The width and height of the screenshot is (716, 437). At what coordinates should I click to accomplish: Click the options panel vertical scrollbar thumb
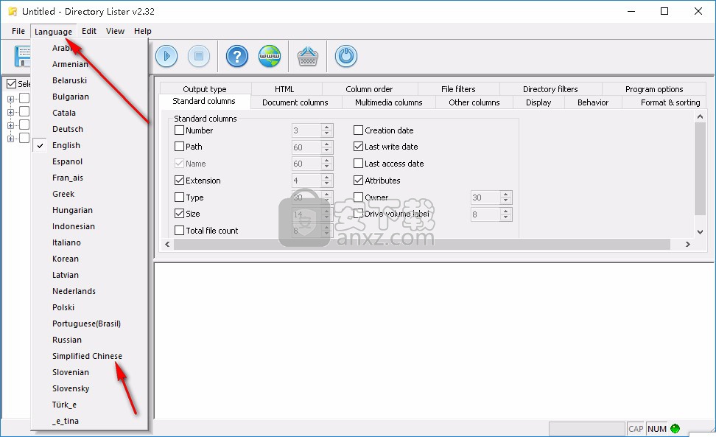pyautogui.click(x=700, y=168)
